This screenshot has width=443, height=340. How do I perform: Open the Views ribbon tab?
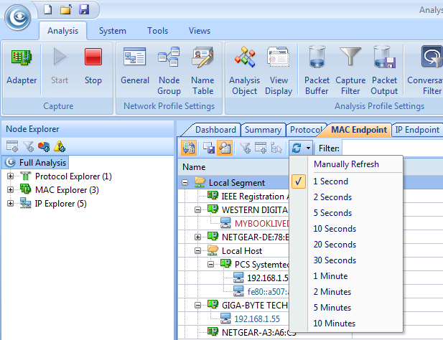coord(200,31)
